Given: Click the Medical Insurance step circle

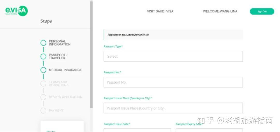Looking at the screenshot, I should [43, 70].
